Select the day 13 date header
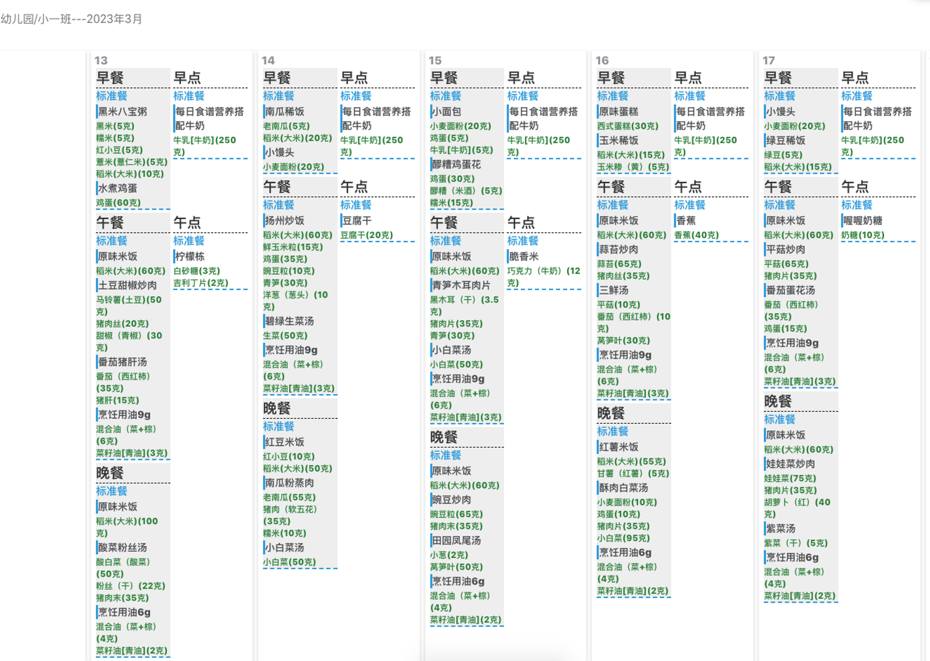Viewport: 930px width, 661px height. 101,60
